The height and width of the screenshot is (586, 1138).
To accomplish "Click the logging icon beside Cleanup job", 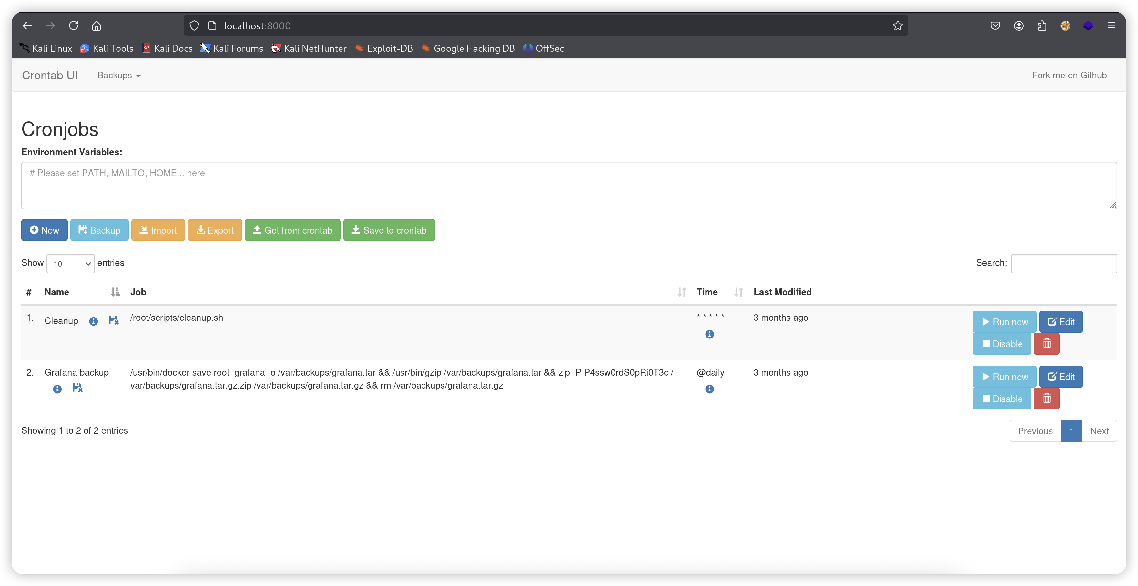I will [114, 320].
